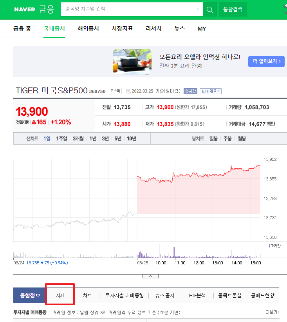
Task: Click the 통합검색 button
Action: (233, 9)
